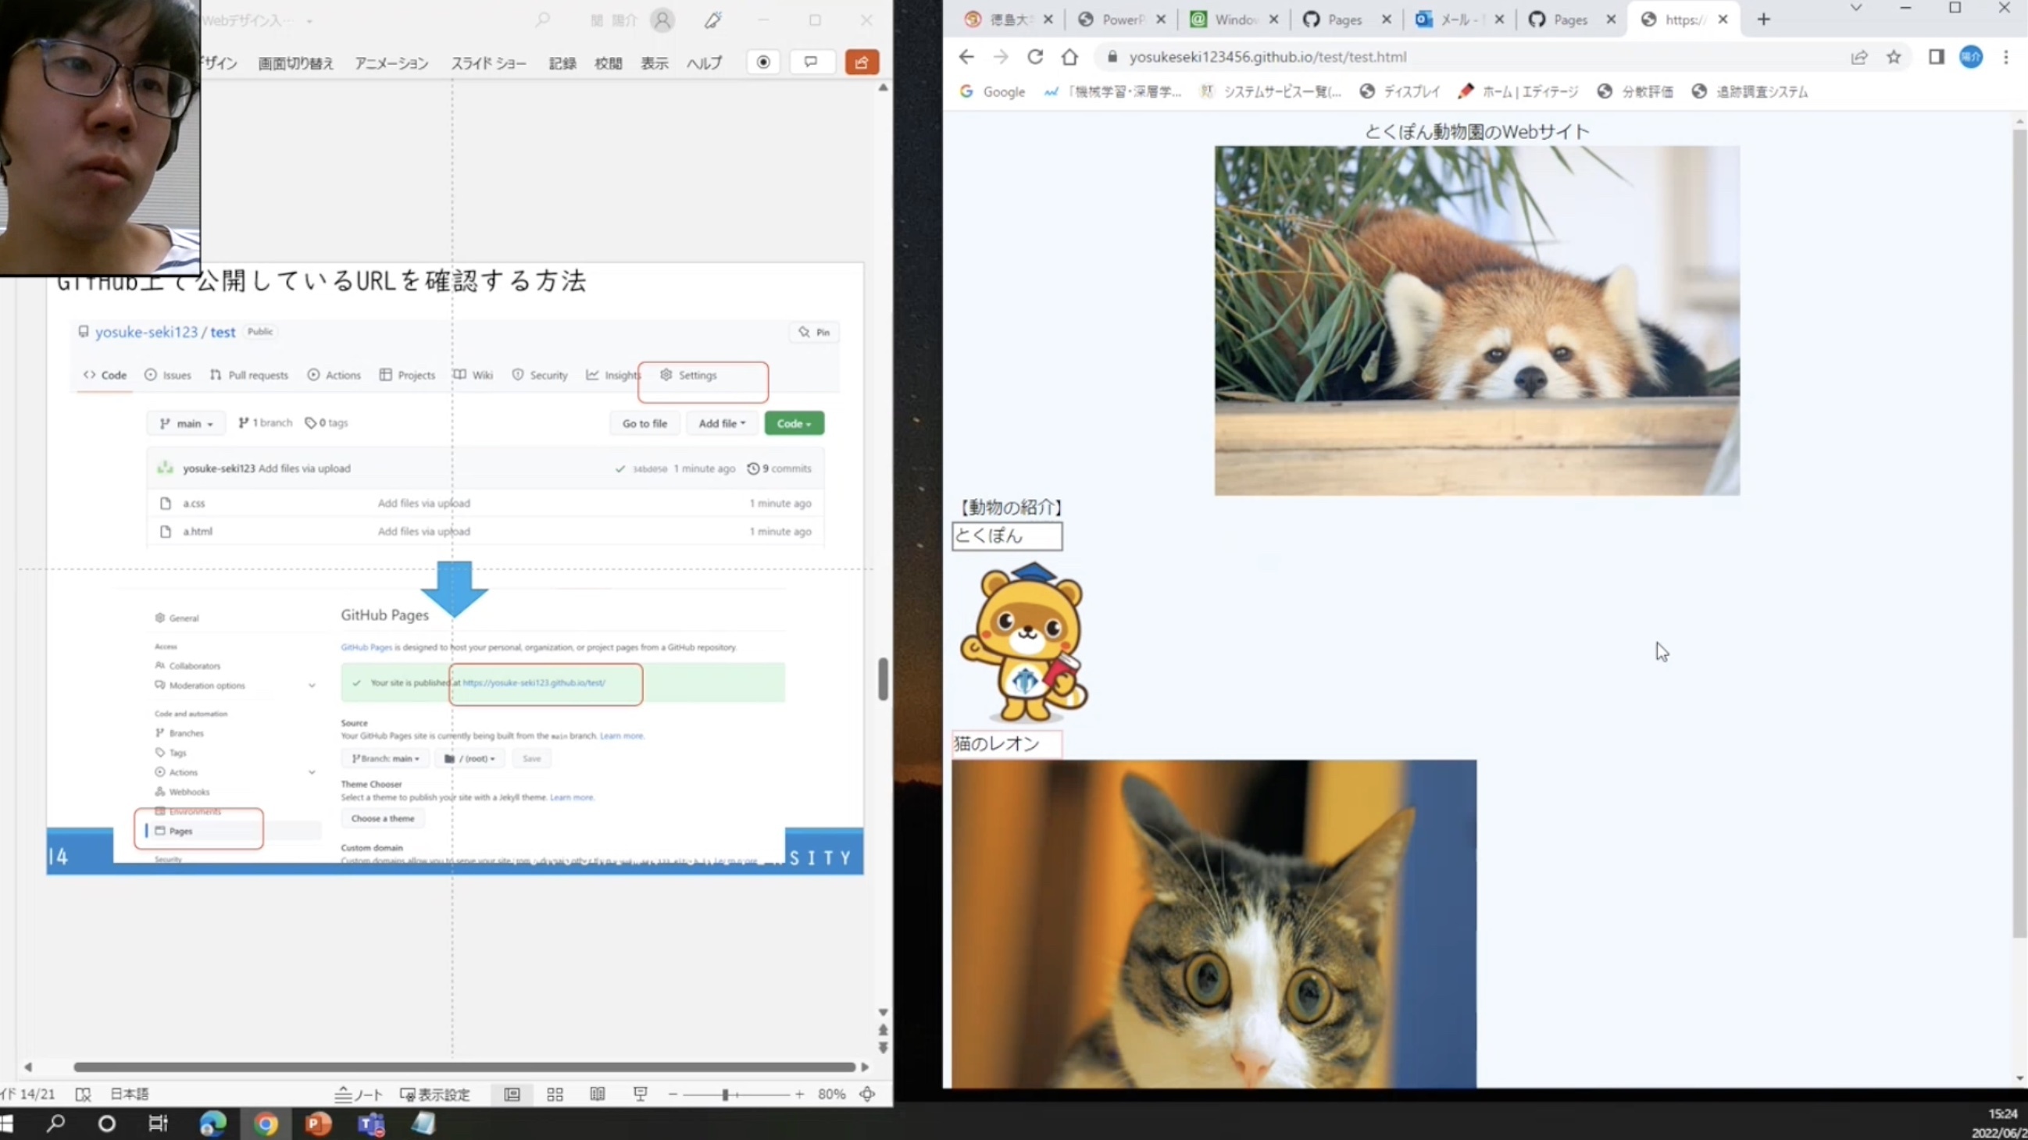Open the 校閲 ribbon tab

point(608,63)
